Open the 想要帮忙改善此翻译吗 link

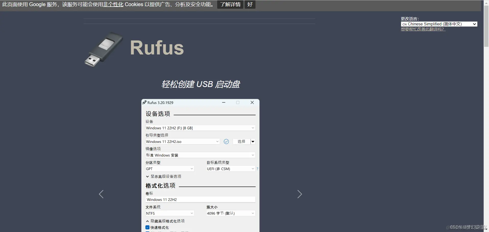(423, 29)
